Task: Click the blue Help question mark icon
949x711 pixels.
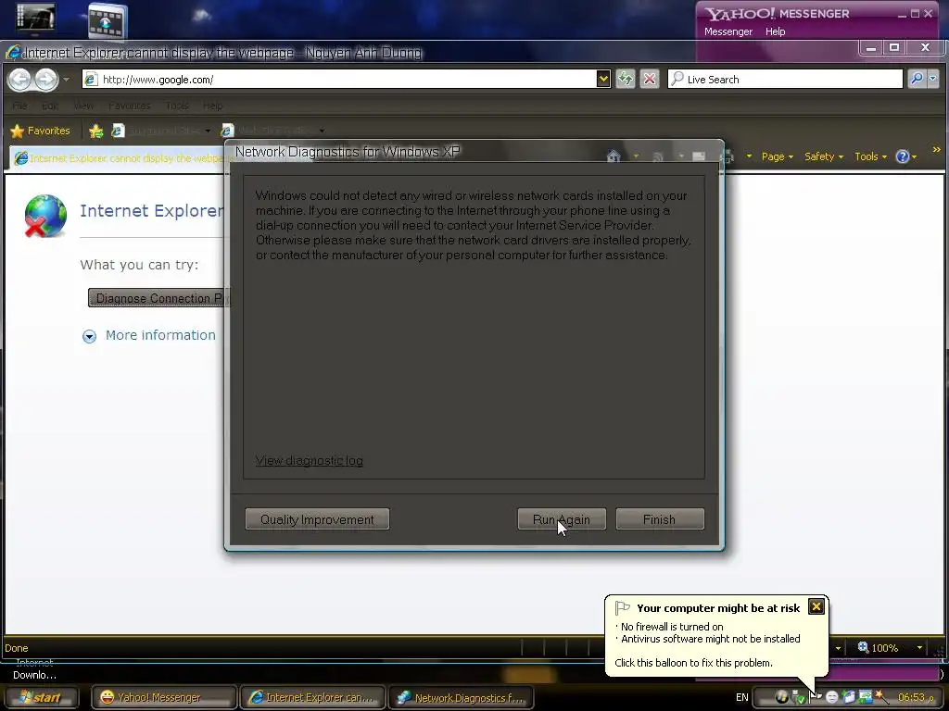Action: [x=902, y=156]
